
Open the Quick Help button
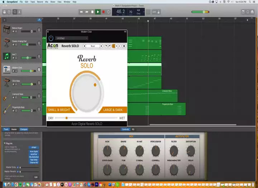point(9,12)
